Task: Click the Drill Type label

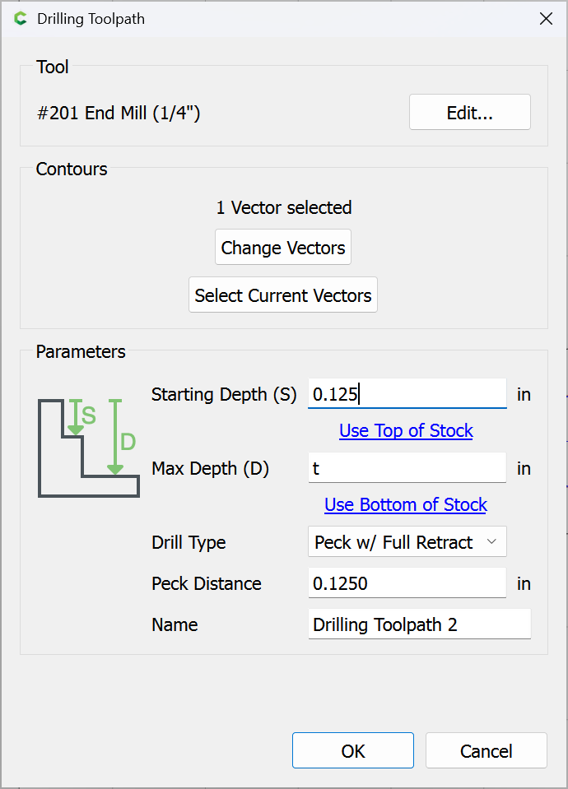Action: 189,543
